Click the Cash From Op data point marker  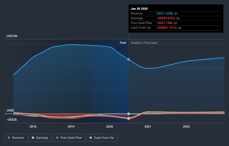coord(129,118)
